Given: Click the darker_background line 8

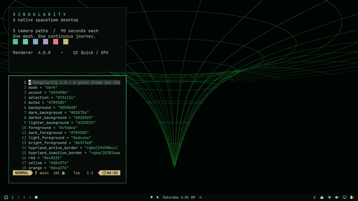Looking at the screenshot, I should pos(61,118).
